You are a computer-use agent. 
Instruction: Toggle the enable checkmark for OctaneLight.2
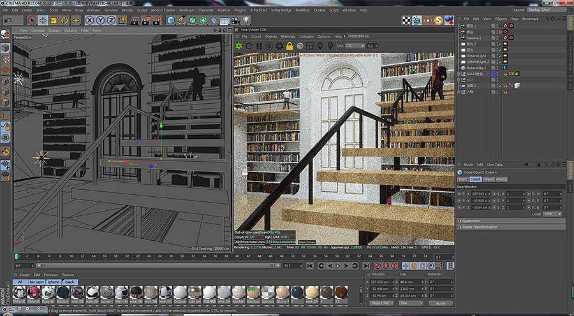pos(499,62)
